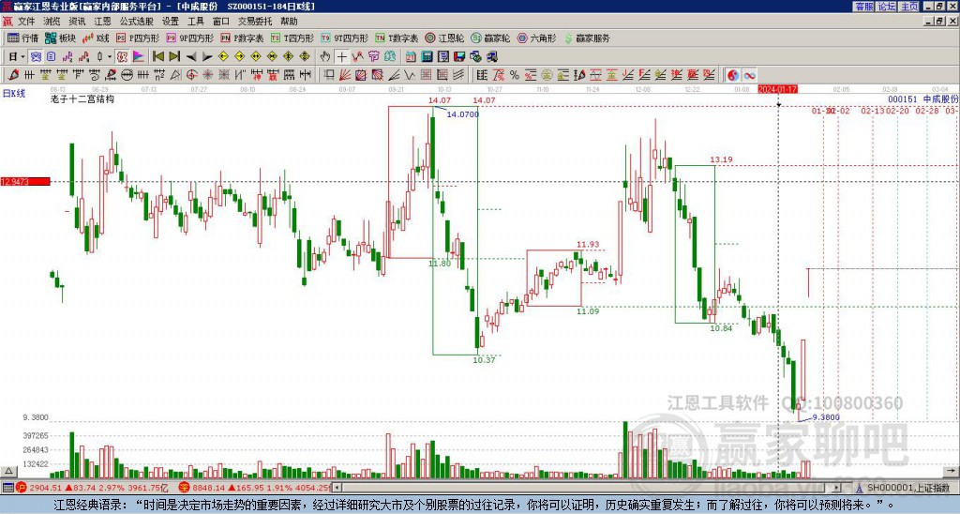
Task: Open the 文件 menu
Action: pos(26,22)
